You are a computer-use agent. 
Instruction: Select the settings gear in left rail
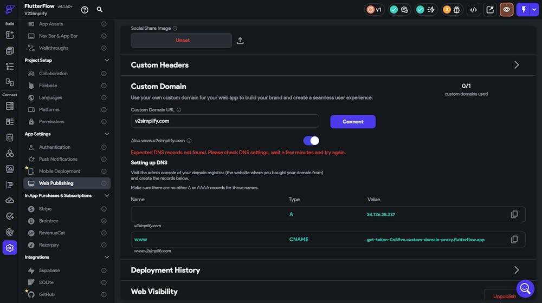[10, 248]
